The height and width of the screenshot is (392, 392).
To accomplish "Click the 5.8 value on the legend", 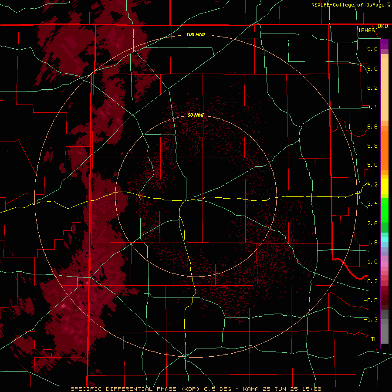I will (x=372, y=146).
